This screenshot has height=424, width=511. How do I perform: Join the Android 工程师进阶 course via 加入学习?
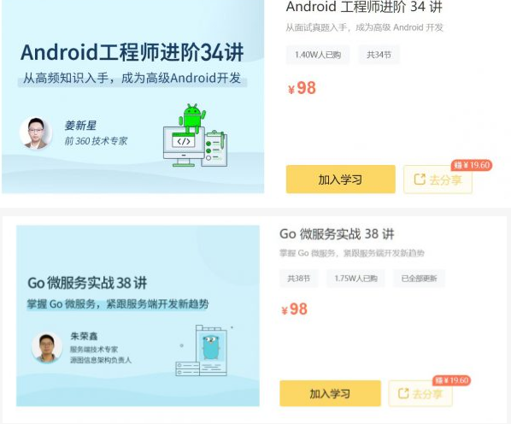341,180
